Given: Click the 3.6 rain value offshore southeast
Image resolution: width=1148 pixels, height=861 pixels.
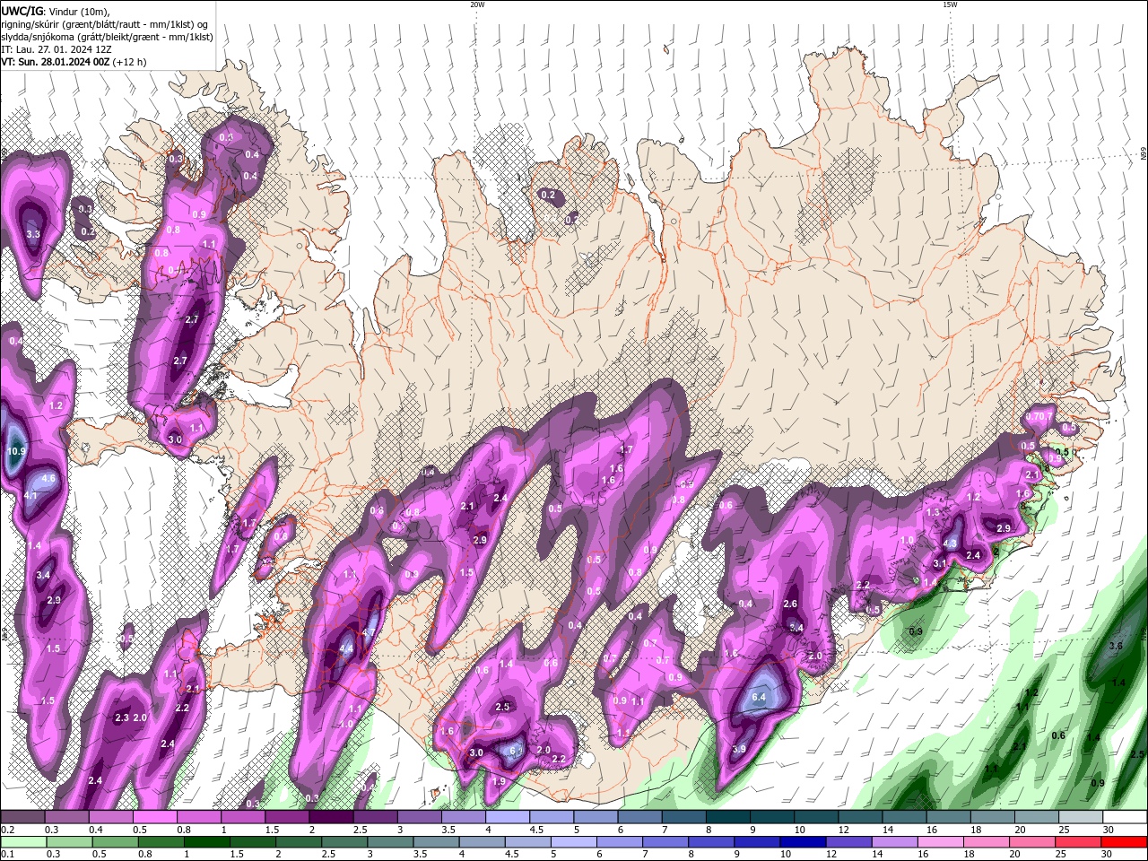Looking at the screenshot, I should click(1117, 646).
